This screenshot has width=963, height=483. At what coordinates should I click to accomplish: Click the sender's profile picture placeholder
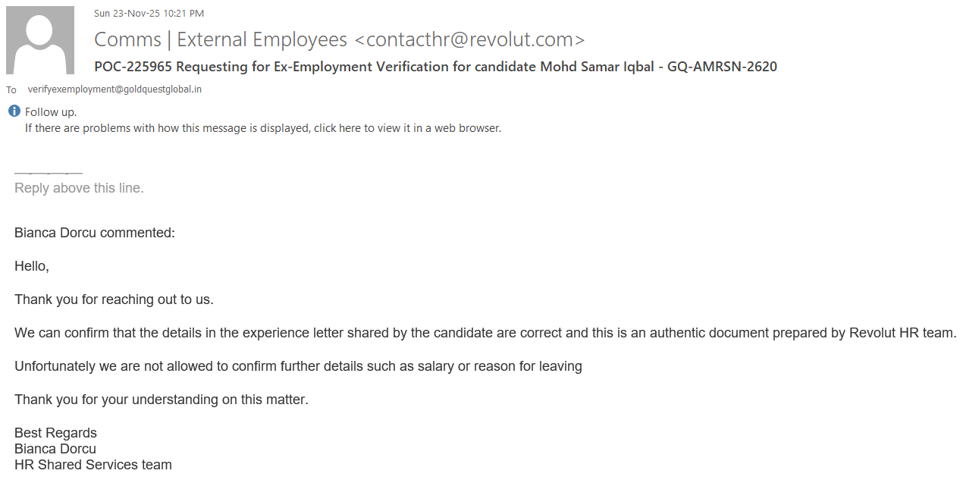[40, 40]
